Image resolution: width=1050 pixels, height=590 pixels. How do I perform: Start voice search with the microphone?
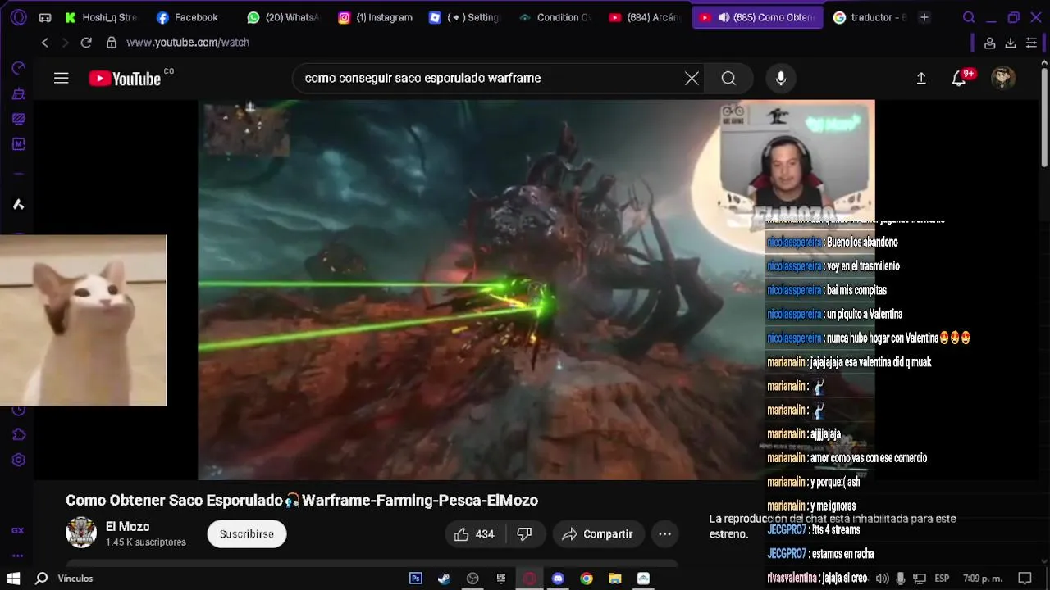click(x=781, y=79)
